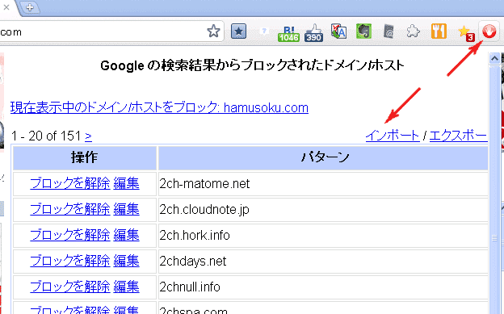The image size is (504, 314).
Task: Select the 2ch.hork.info pattern text
Action: tap(195, 235)
